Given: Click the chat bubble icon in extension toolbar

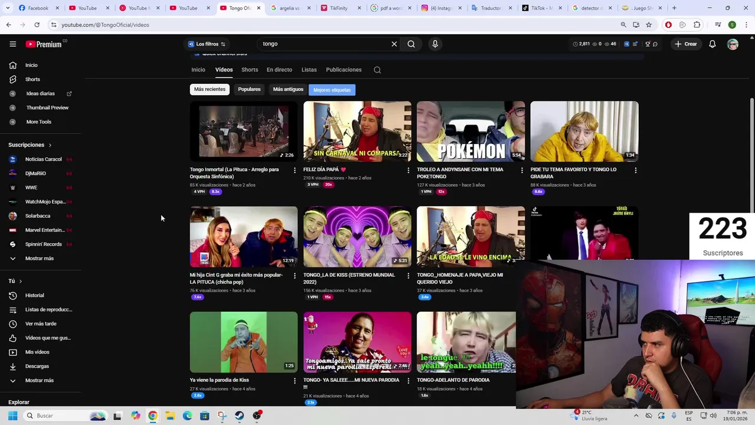Looking at the screenshot, I should (655, 44).
